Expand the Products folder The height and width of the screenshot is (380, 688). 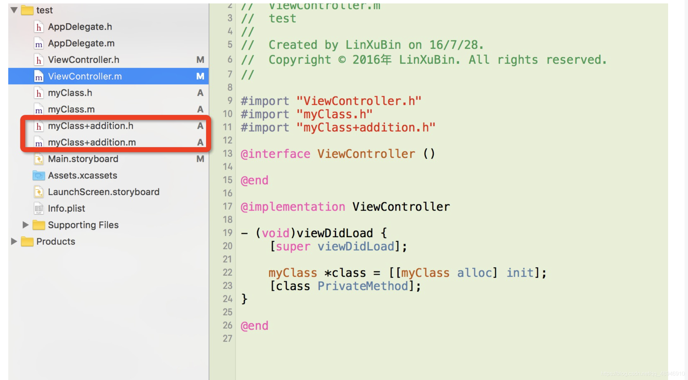click(x=14, y=241)
